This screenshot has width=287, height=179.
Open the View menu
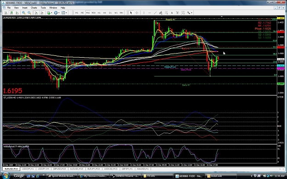(x=16, y=8)
